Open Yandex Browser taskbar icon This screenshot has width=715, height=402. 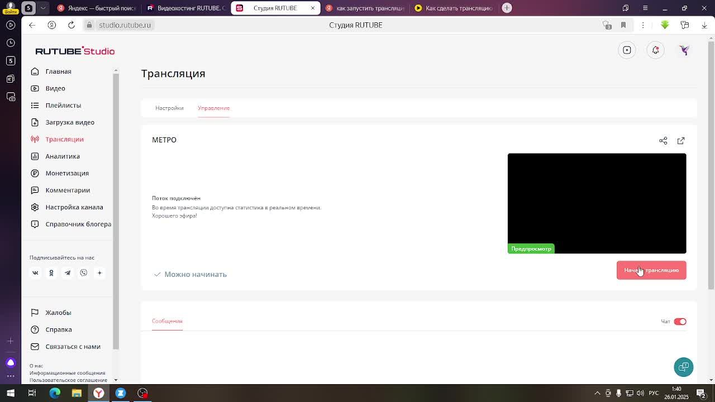pos(98,393)
